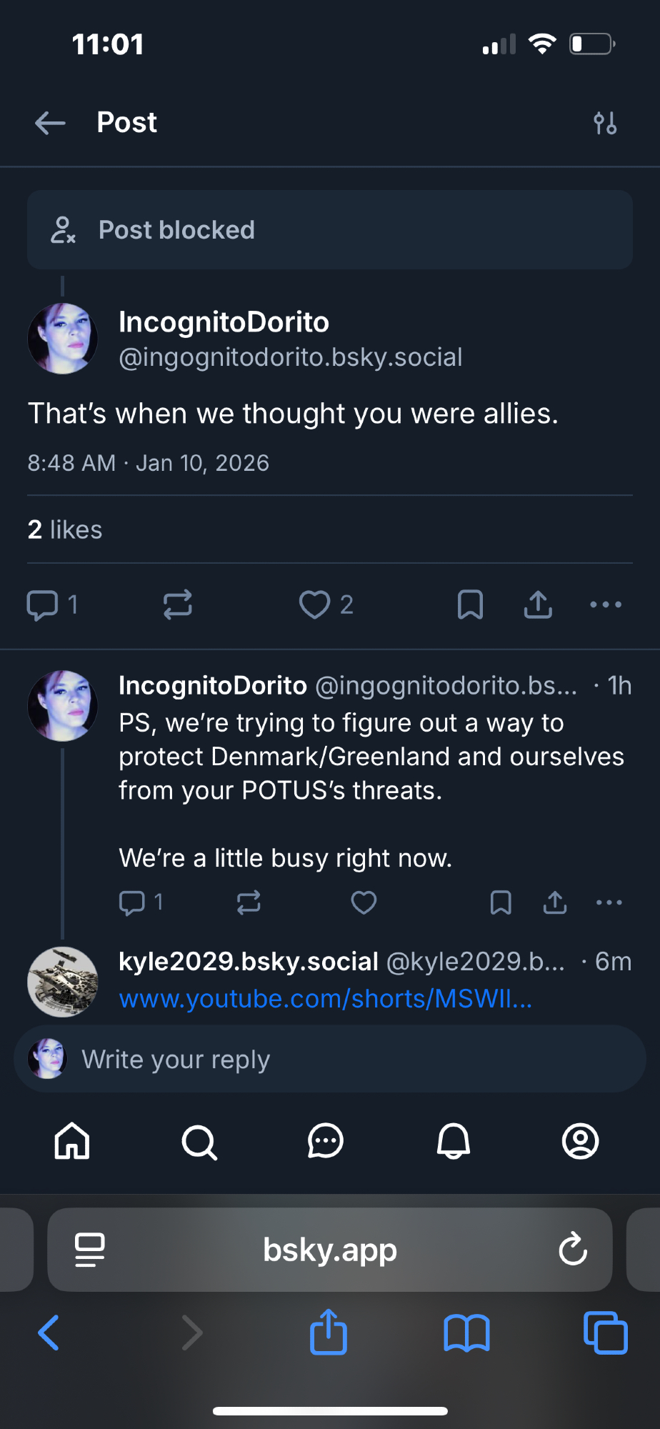
Task: Bookmark the main post
Action: point(470,604)
